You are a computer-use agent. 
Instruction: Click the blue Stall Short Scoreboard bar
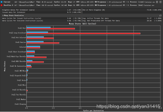[31, 51]
